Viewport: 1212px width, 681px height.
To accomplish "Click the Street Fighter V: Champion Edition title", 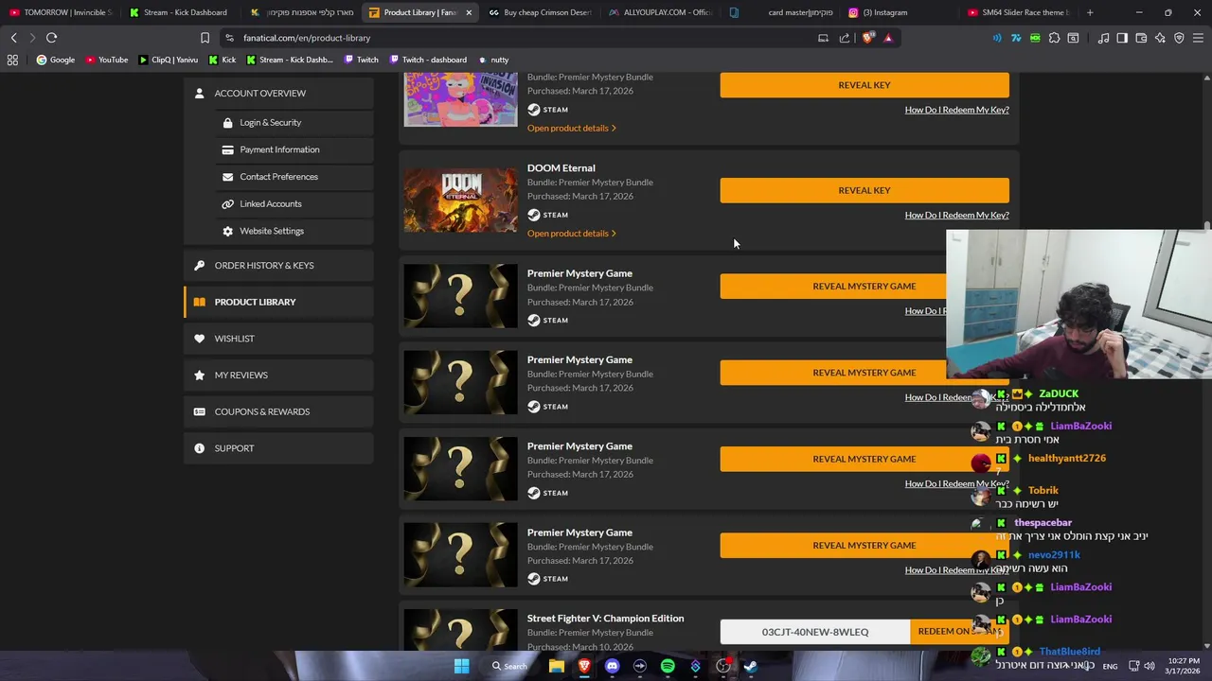I will (x=605, y=619).
